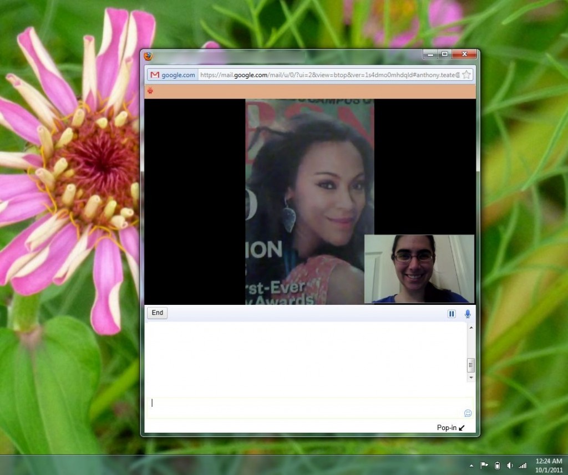Grab the chat scrollbar thumb
The height and width of the screenshot is (475, 568).
click(x=471, y=365)
